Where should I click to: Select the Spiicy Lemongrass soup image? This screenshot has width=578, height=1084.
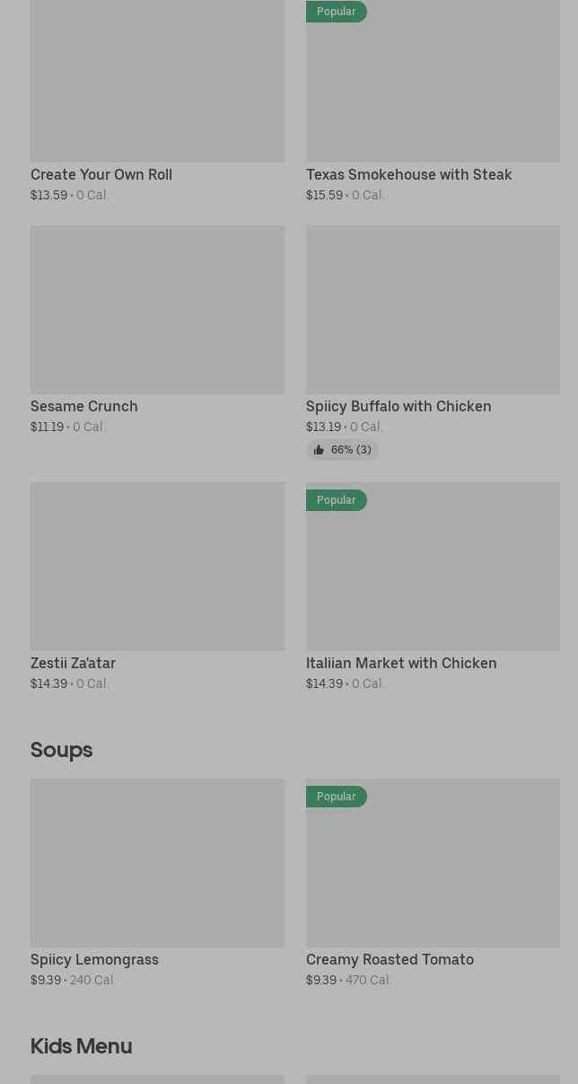tap(157, 863)
